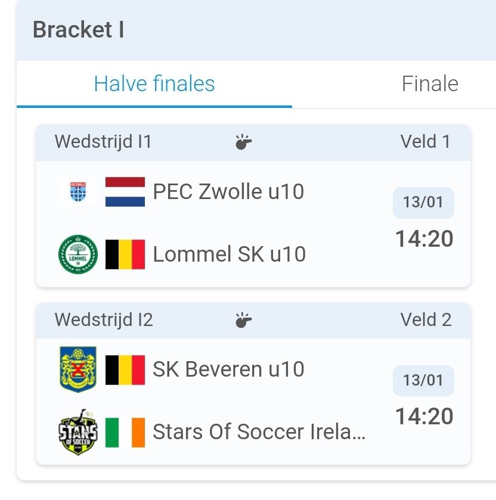Open Lommel SK u10 team link
This screenshot has width=496, height=500.
229,254
